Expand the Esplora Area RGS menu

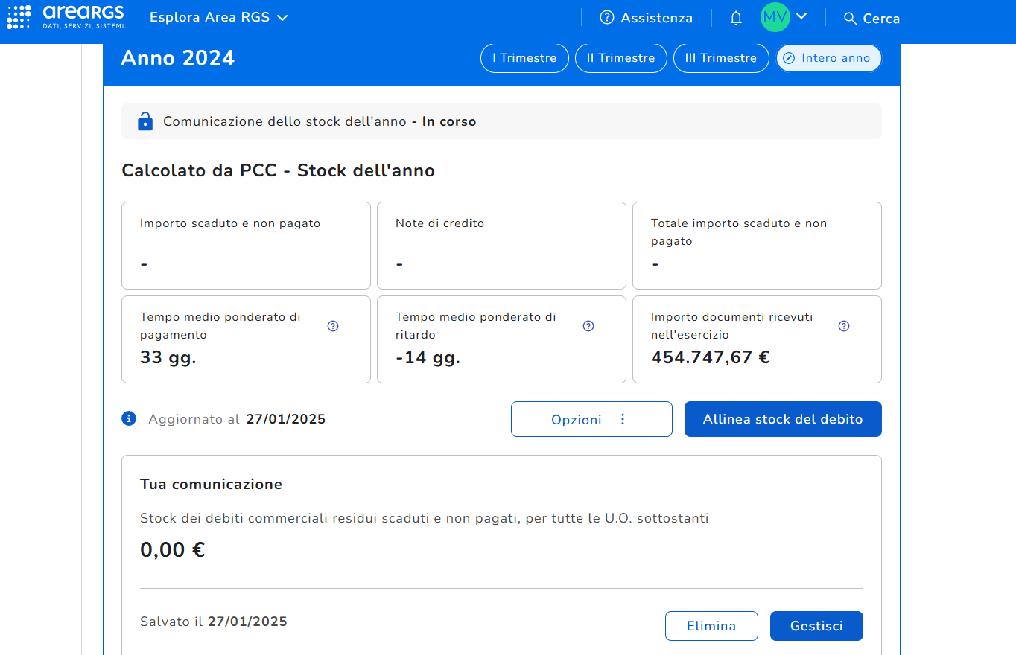[x=218, y=18]
